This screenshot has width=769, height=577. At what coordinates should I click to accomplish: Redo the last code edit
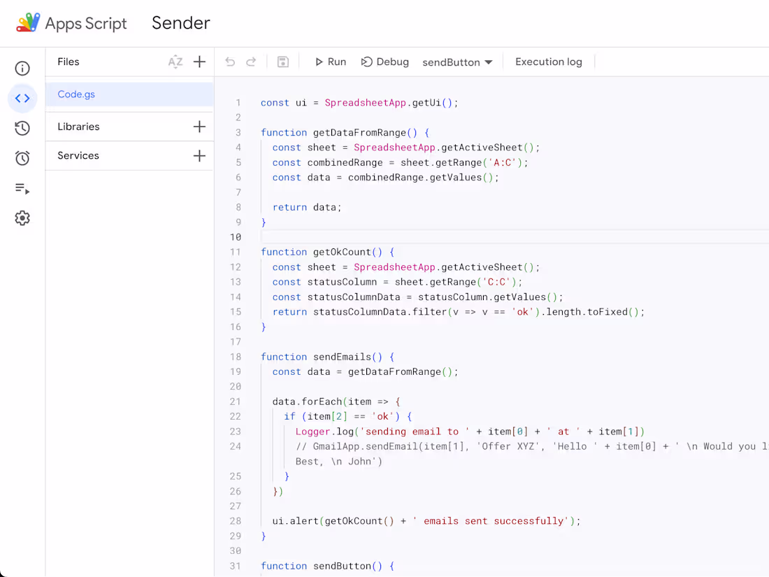coord(251,62)
